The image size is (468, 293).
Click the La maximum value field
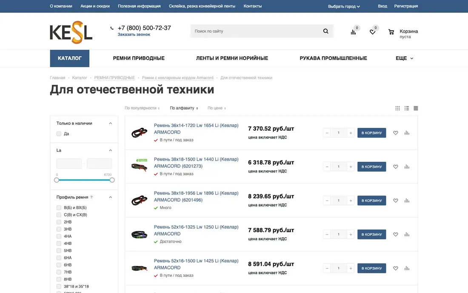point(100,164)
